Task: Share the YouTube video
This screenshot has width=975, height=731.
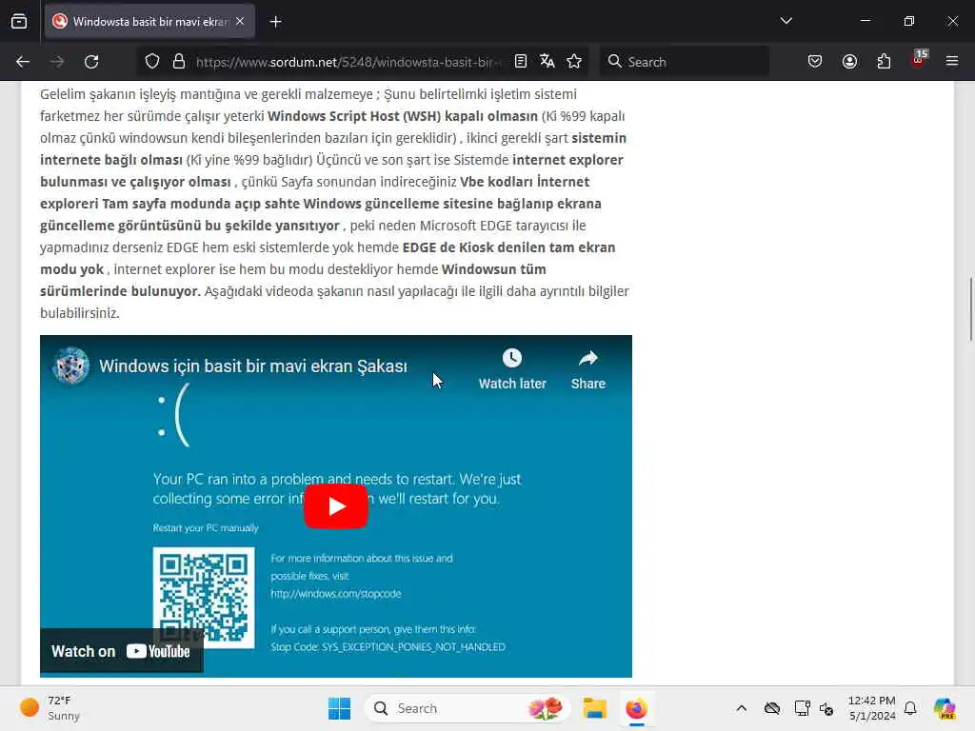Action: (x=587, y=369)
